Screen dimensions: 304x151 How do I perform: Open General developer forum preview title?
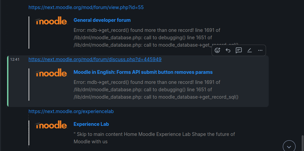(x=102, y=20)
